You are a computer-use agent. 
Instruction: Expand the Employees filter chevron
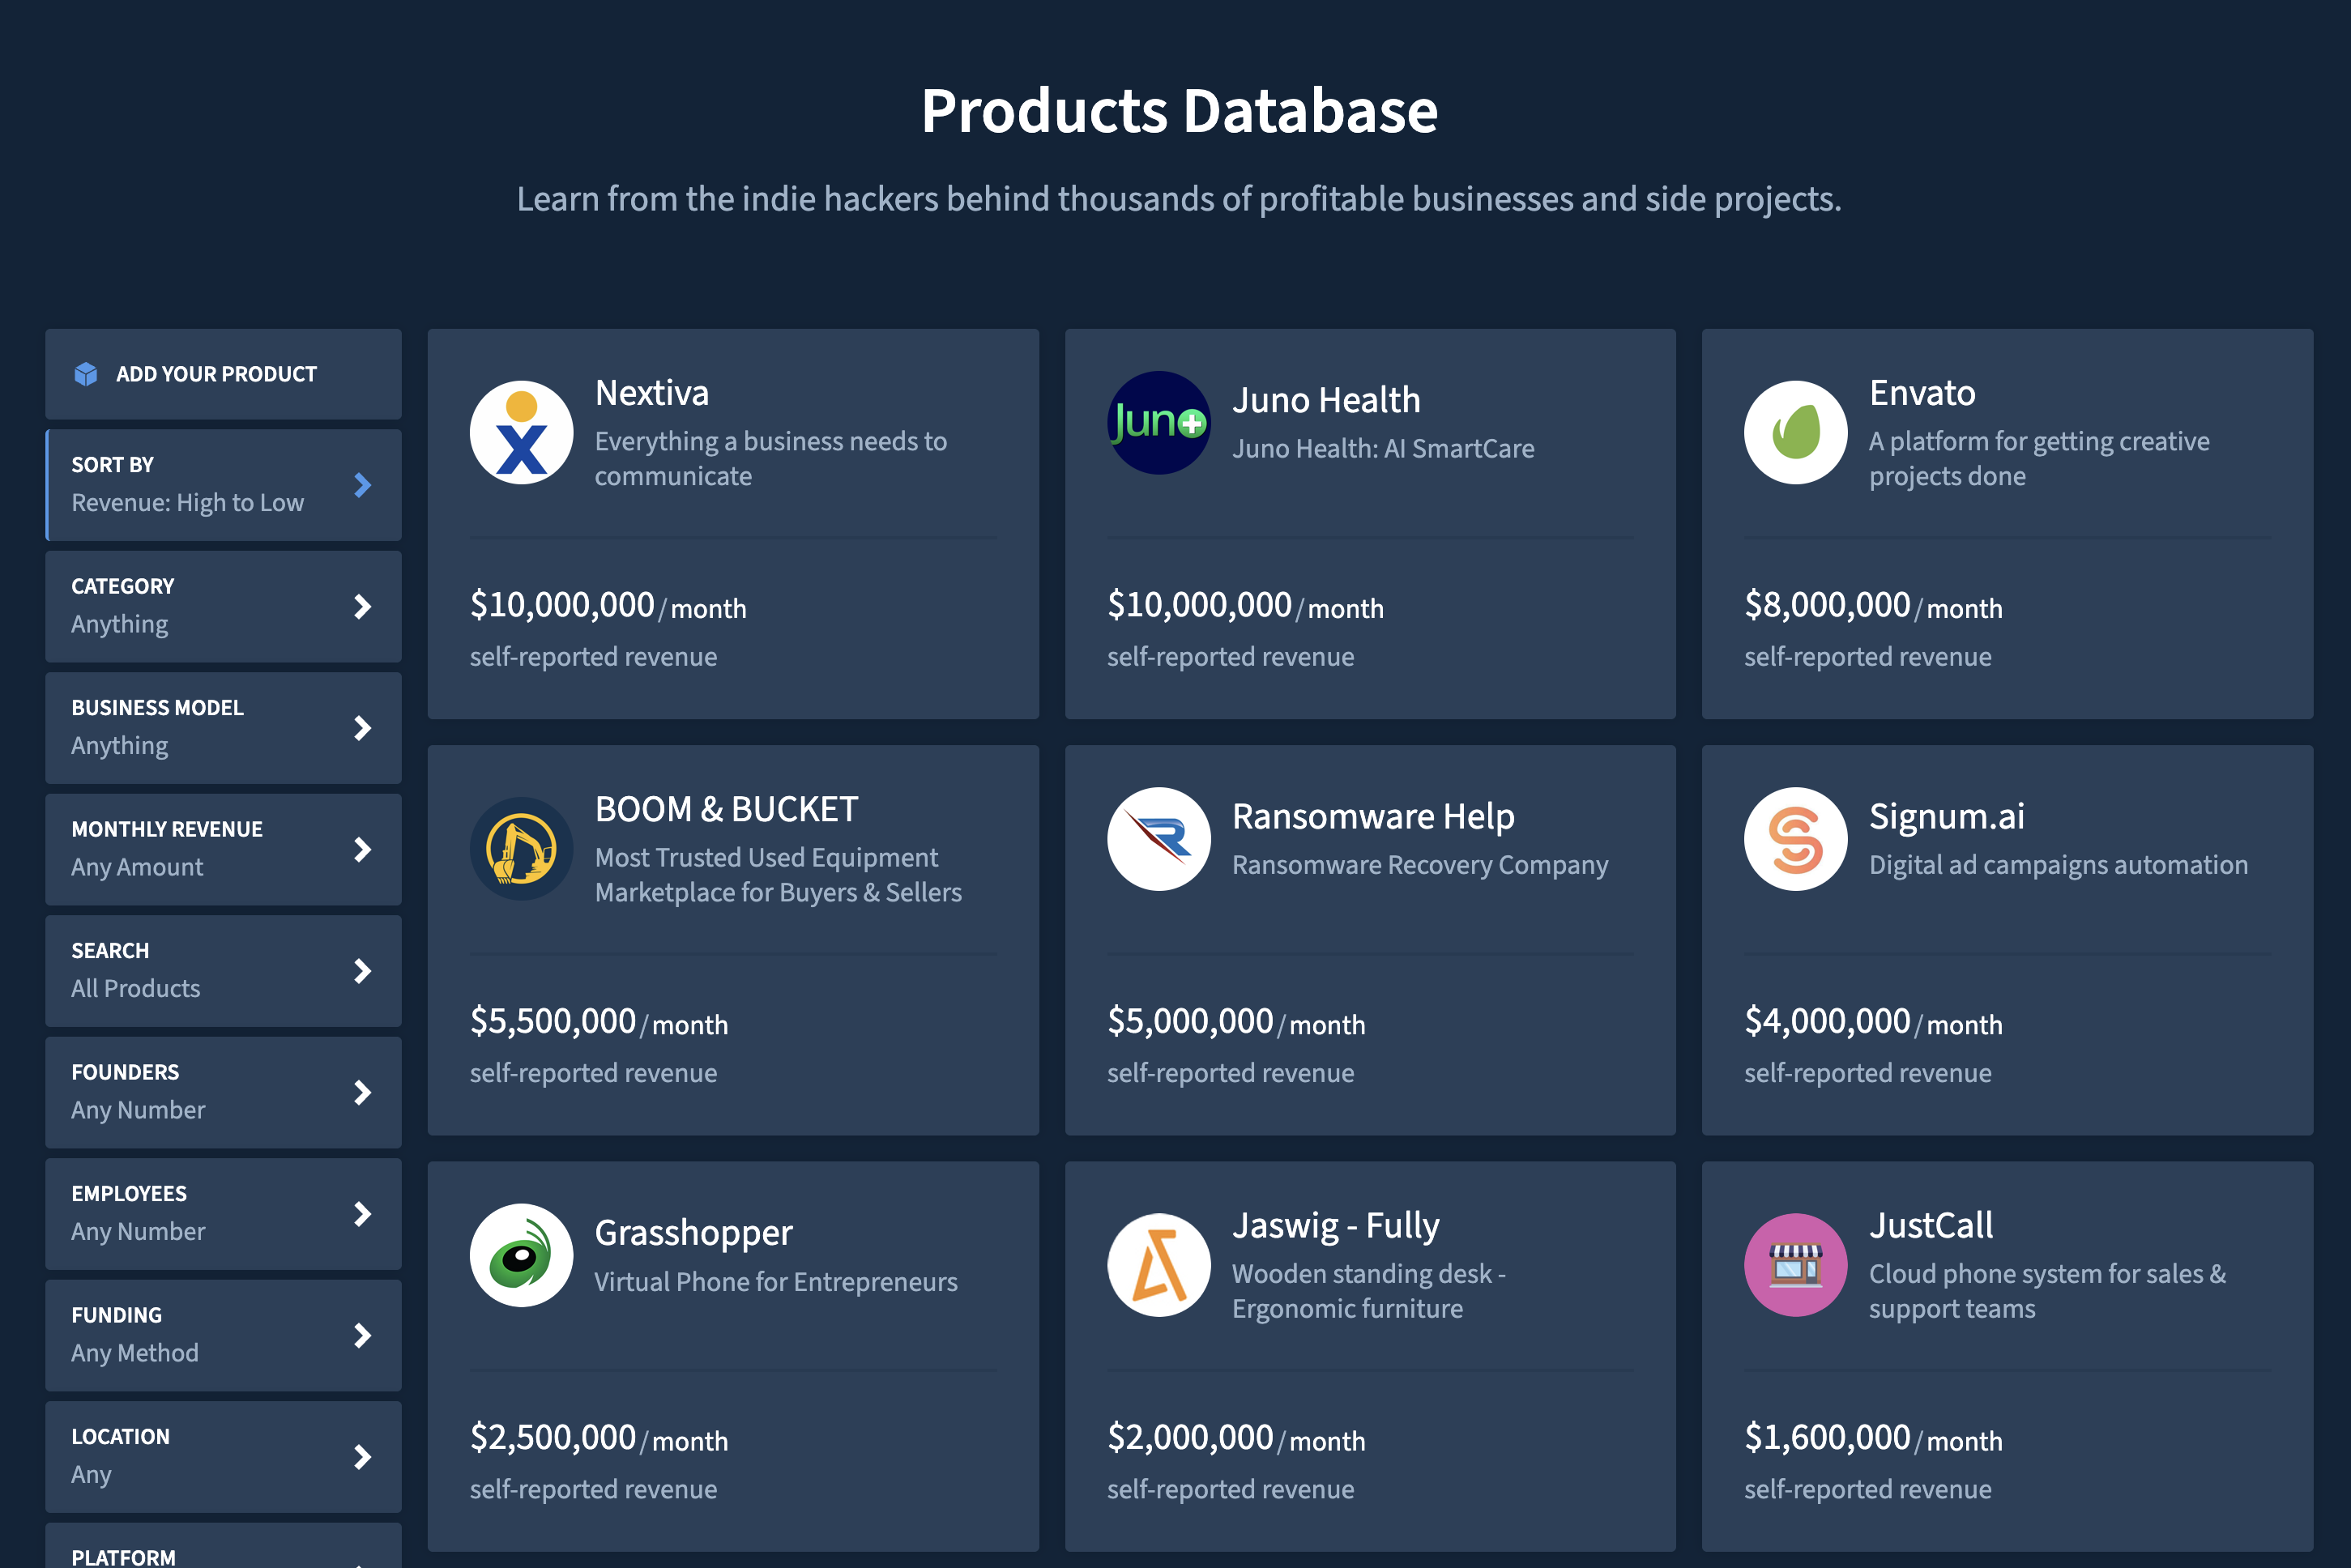pyautogui.click(x=363, y=1214)
